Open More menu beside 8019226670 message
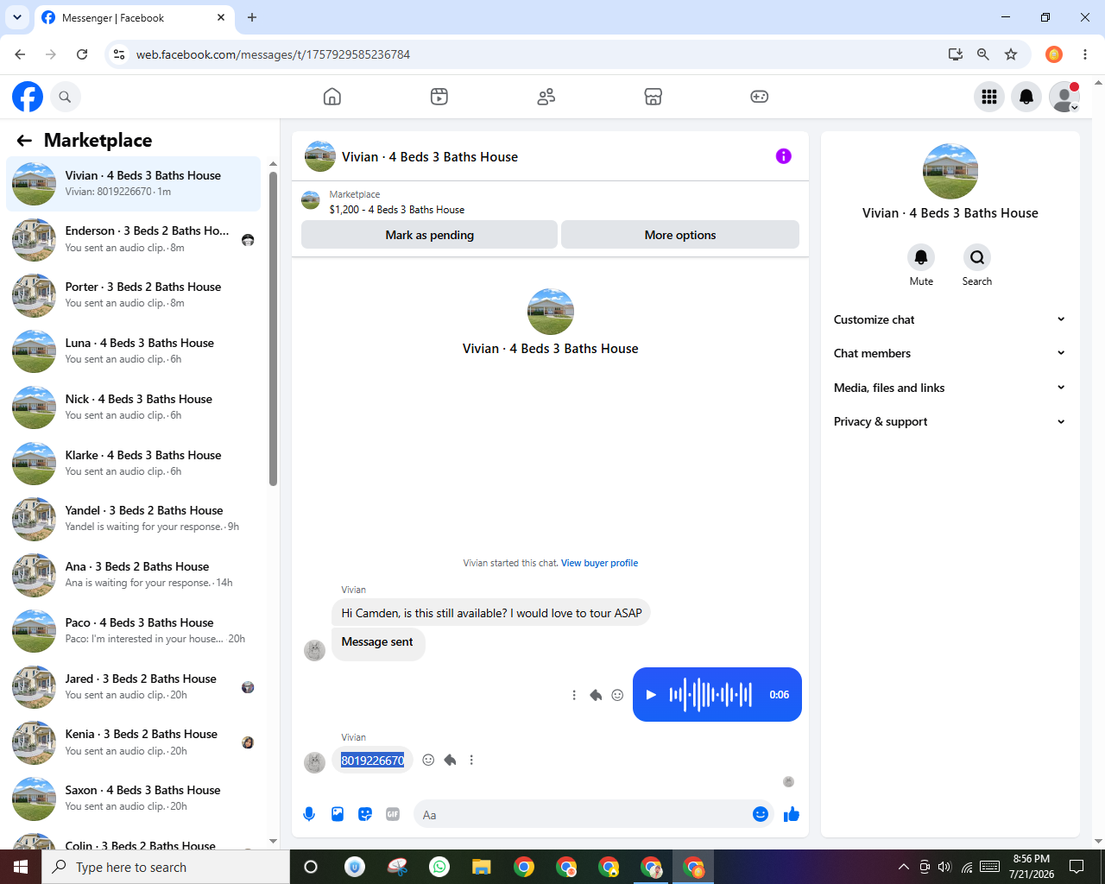The image size is (1105, 884). coord(471,760)
